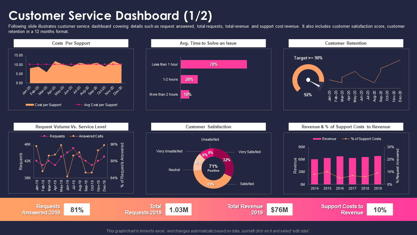417x235 pixels.
Task: Click the 10% Support Costs value box
Action: click(380, 210)
